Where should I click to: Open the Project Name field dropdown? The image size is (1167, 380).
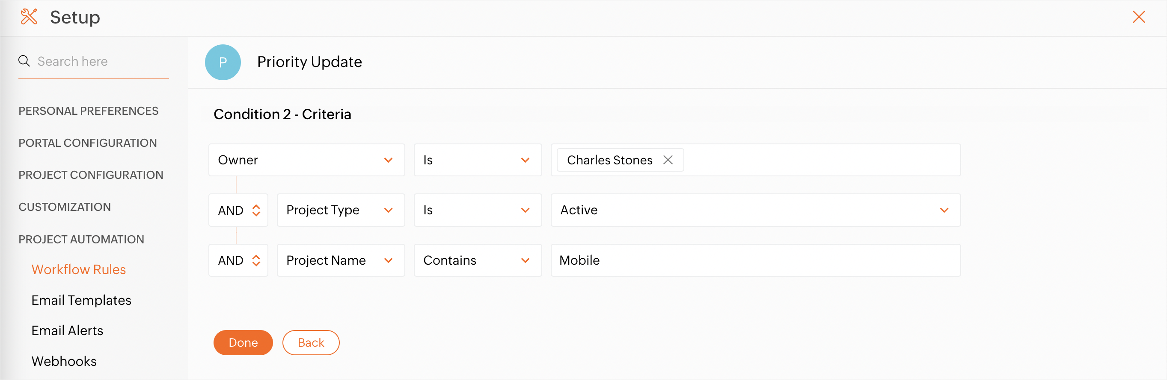point(341,260)
